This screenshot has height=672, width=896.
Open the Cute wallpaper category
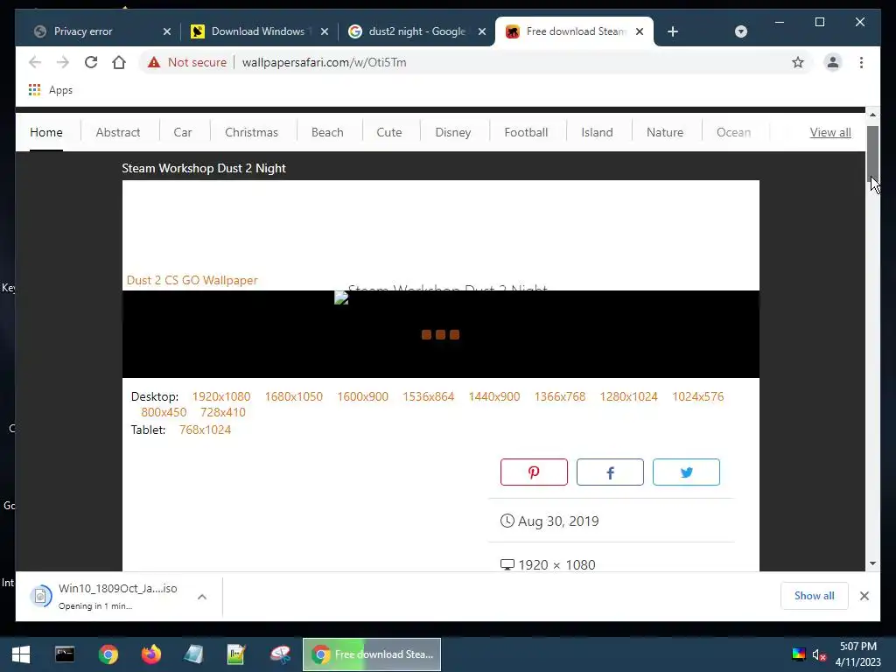tap(389, 132)
